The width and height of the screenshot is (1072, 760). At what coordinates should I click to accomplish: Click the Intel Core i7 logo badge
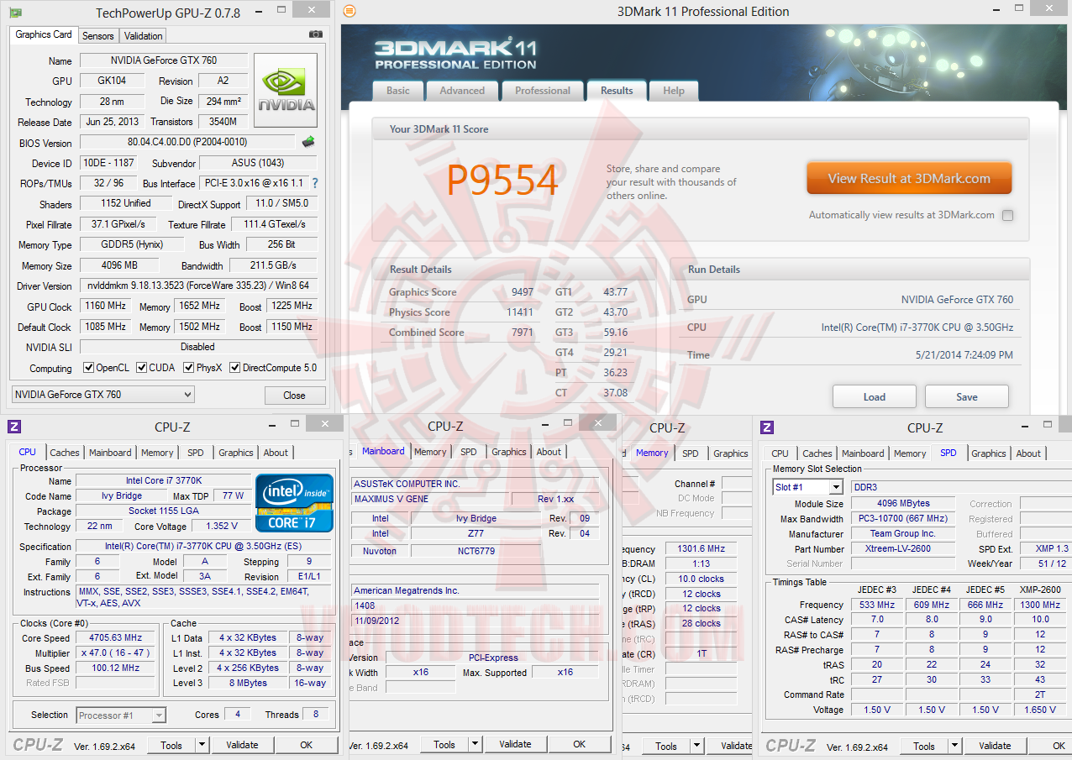tap(294, 503)
